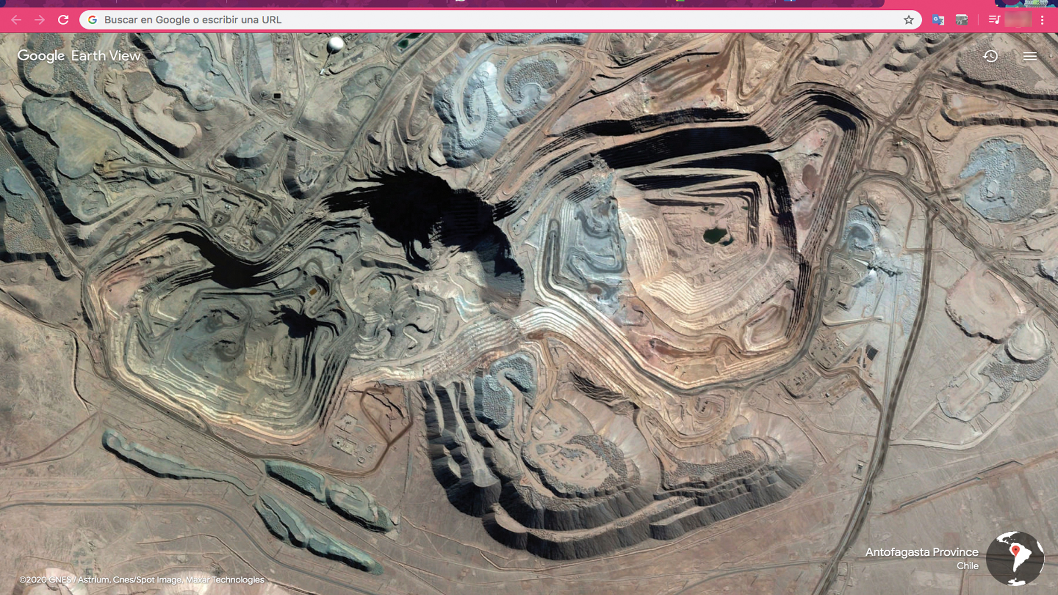Open the Antofagasta Province Chile location link

coord(923,551)
